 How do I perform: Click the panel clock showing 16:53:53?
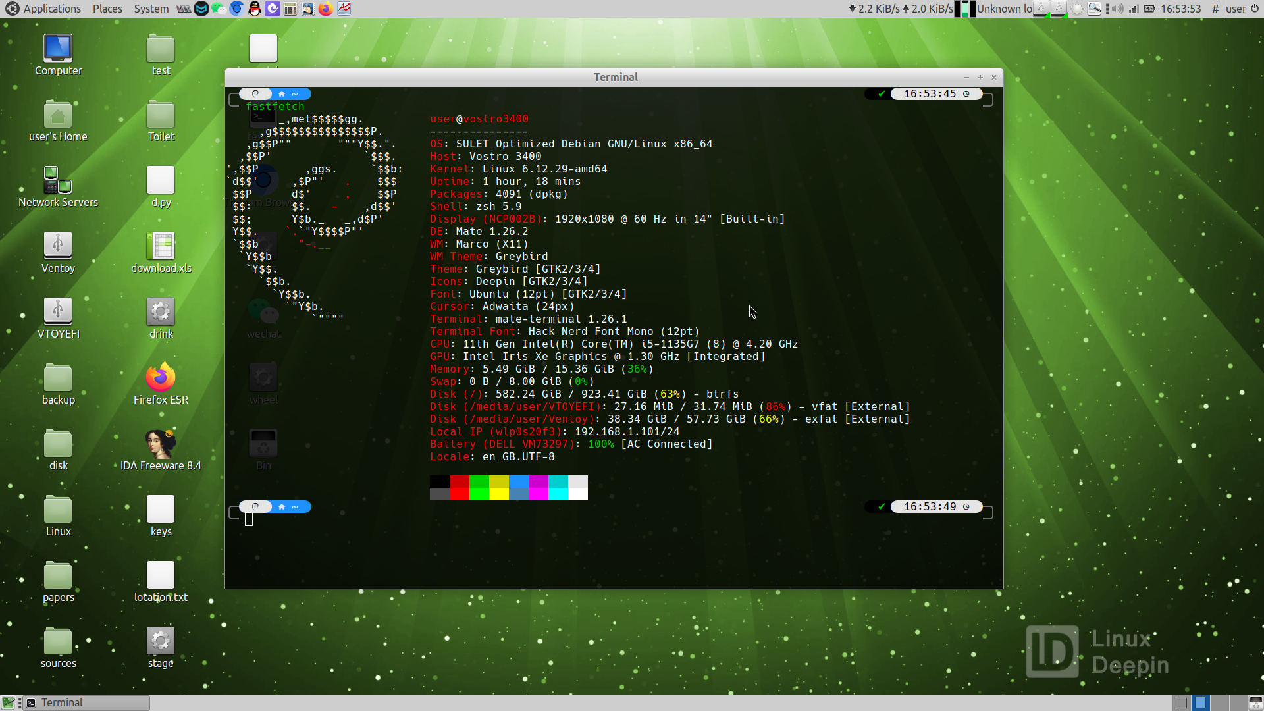pos(1181,9)
